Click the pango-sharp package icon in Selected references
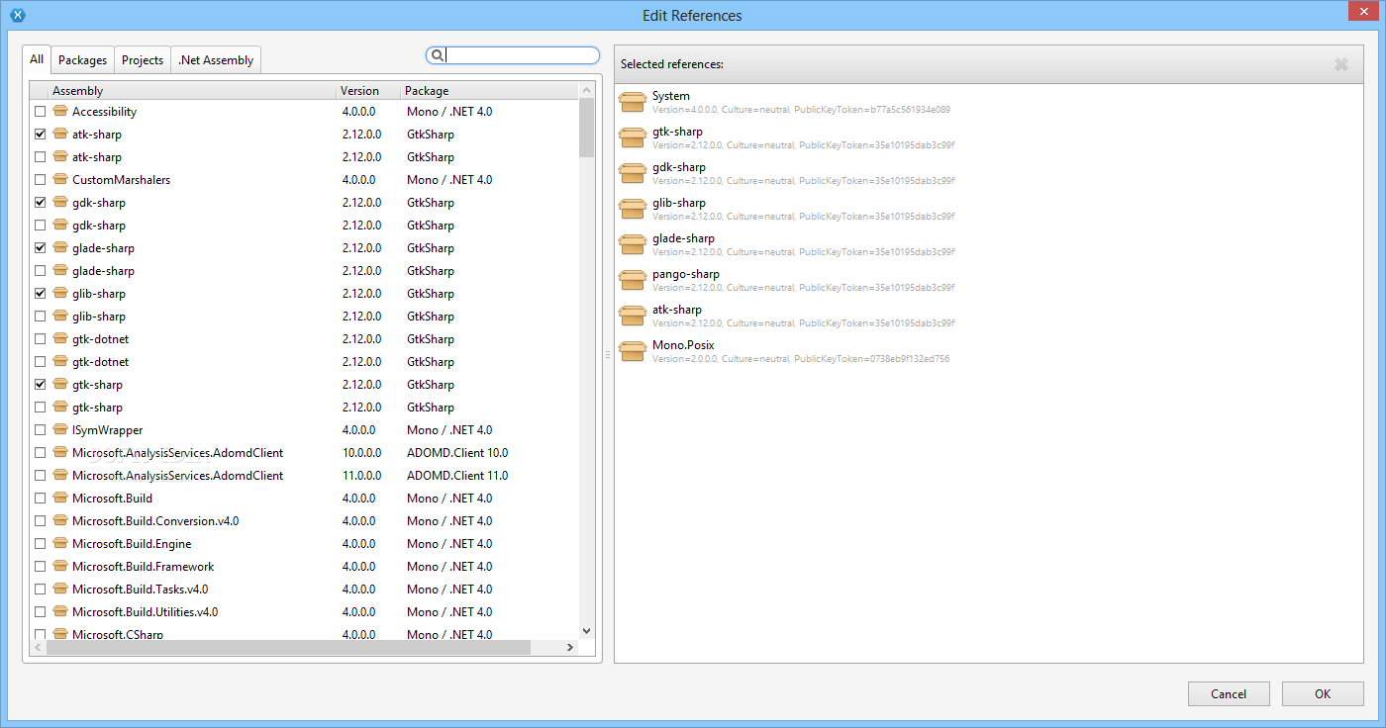Image resolution: width=1386 pixels, height=728 pixels. [x=632, y=280]
